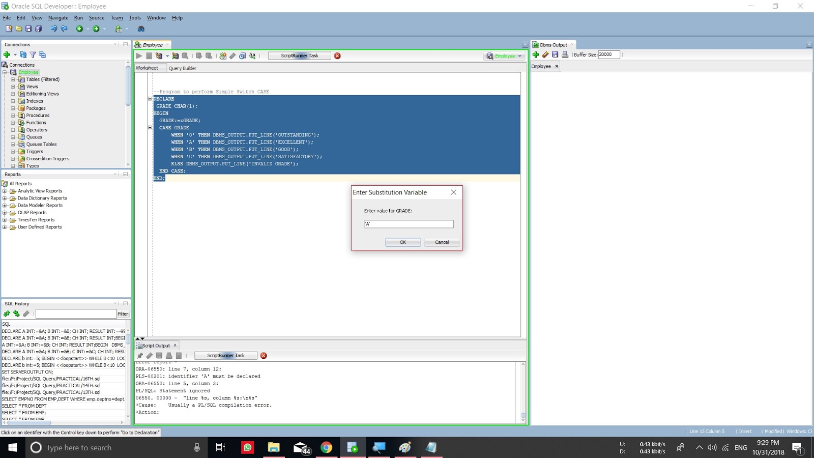Image resolution: width=814 pixels, height=458 pixels.
Task: Expand the Procedures node in Connections tree
Action: [13, 116]
